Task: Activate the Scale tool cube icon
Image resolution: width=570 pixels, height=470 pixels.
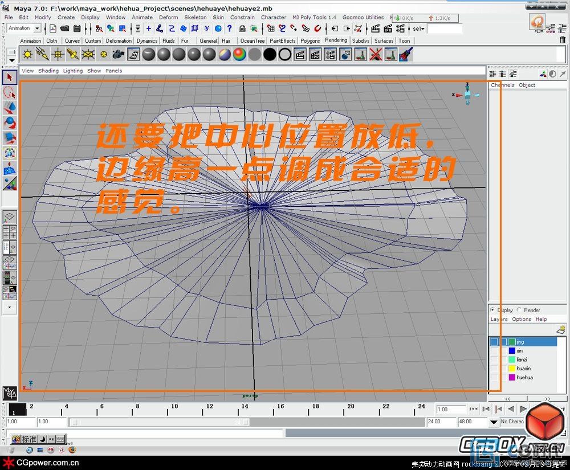Action: [x=10, y=138]
